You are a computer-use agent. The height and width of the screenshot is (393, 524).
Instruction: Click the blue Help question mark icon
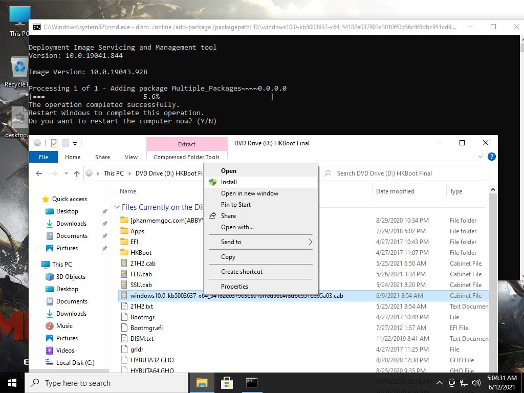coord(492,157)
